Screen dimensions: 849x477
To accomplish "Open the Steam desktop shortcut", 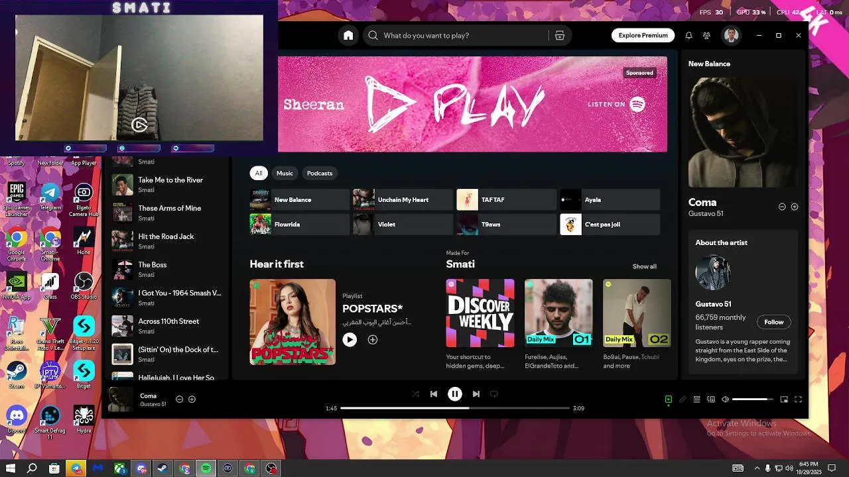I will [17, 375].
